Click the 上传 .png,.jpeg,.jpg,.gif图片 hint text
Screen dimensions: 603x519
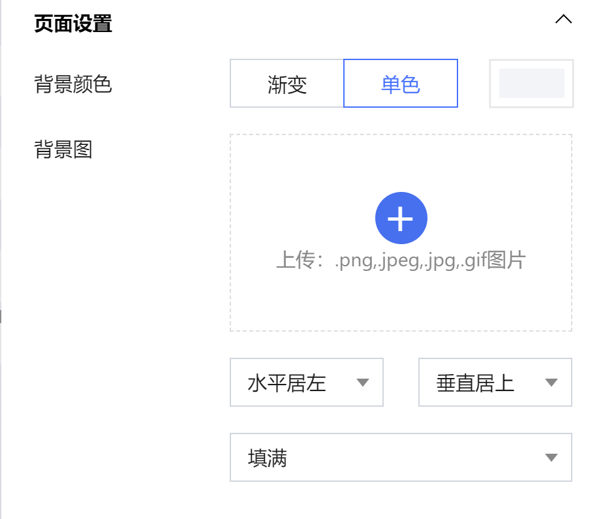tap(401, 261)
